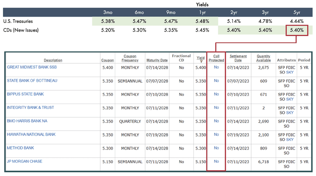The height and width of the screenshot is (176, 316).
Task: Sort table by the Yield column header
Action: [x=200, y=58]
